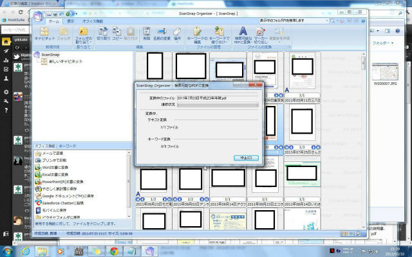Click the マーカー切り出し icon
Viewport: 412px width, 257px height.
(261, 35)
